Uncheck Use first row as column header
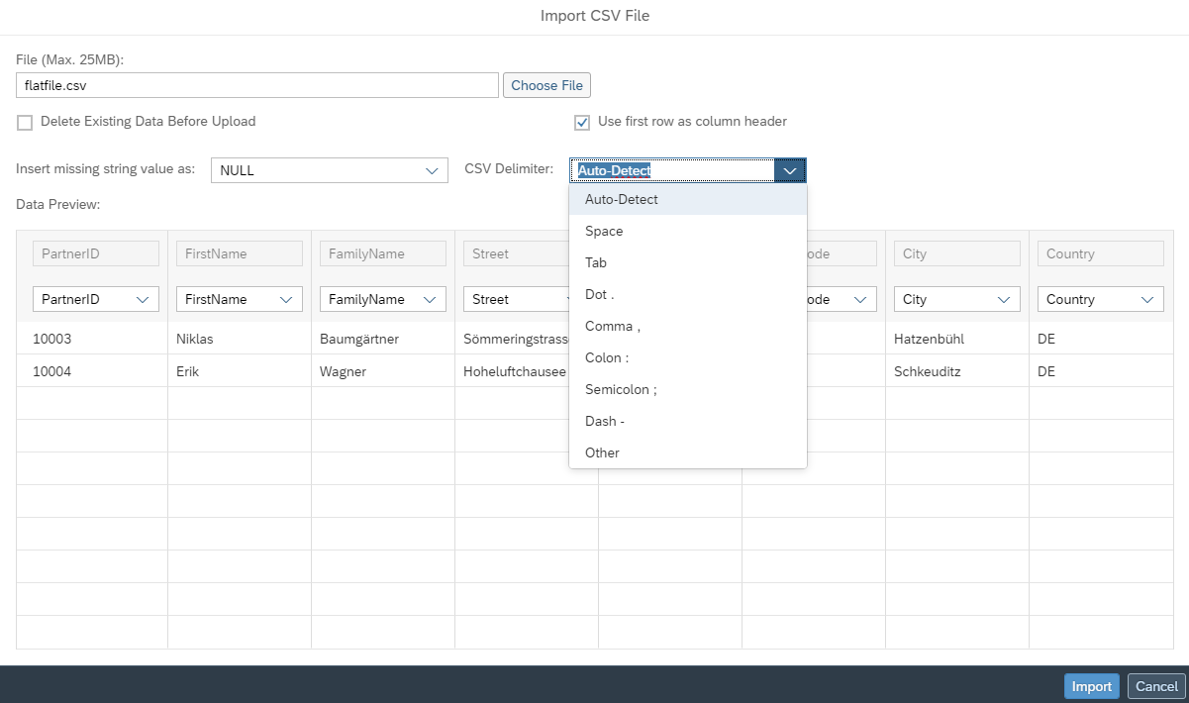 tap(581, 122)
